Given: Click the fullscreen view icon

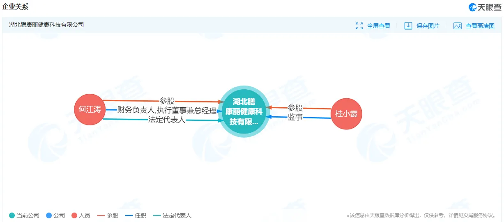Looking at the screenshot, I should tap(359, 26).
